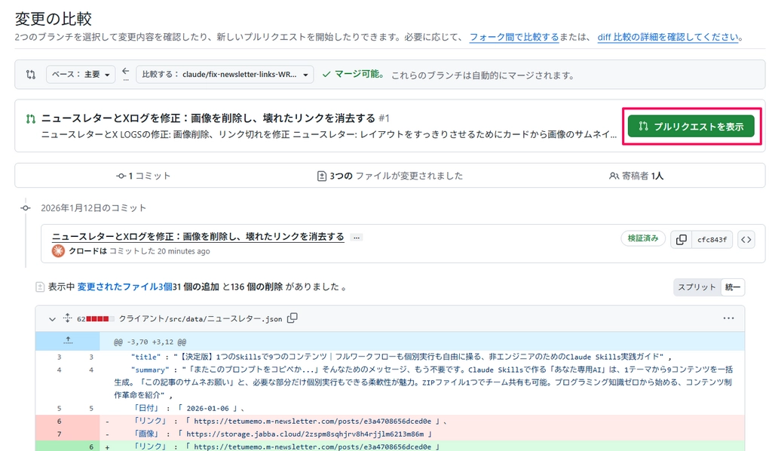Click the Claude author avatar

click(58, 251)
